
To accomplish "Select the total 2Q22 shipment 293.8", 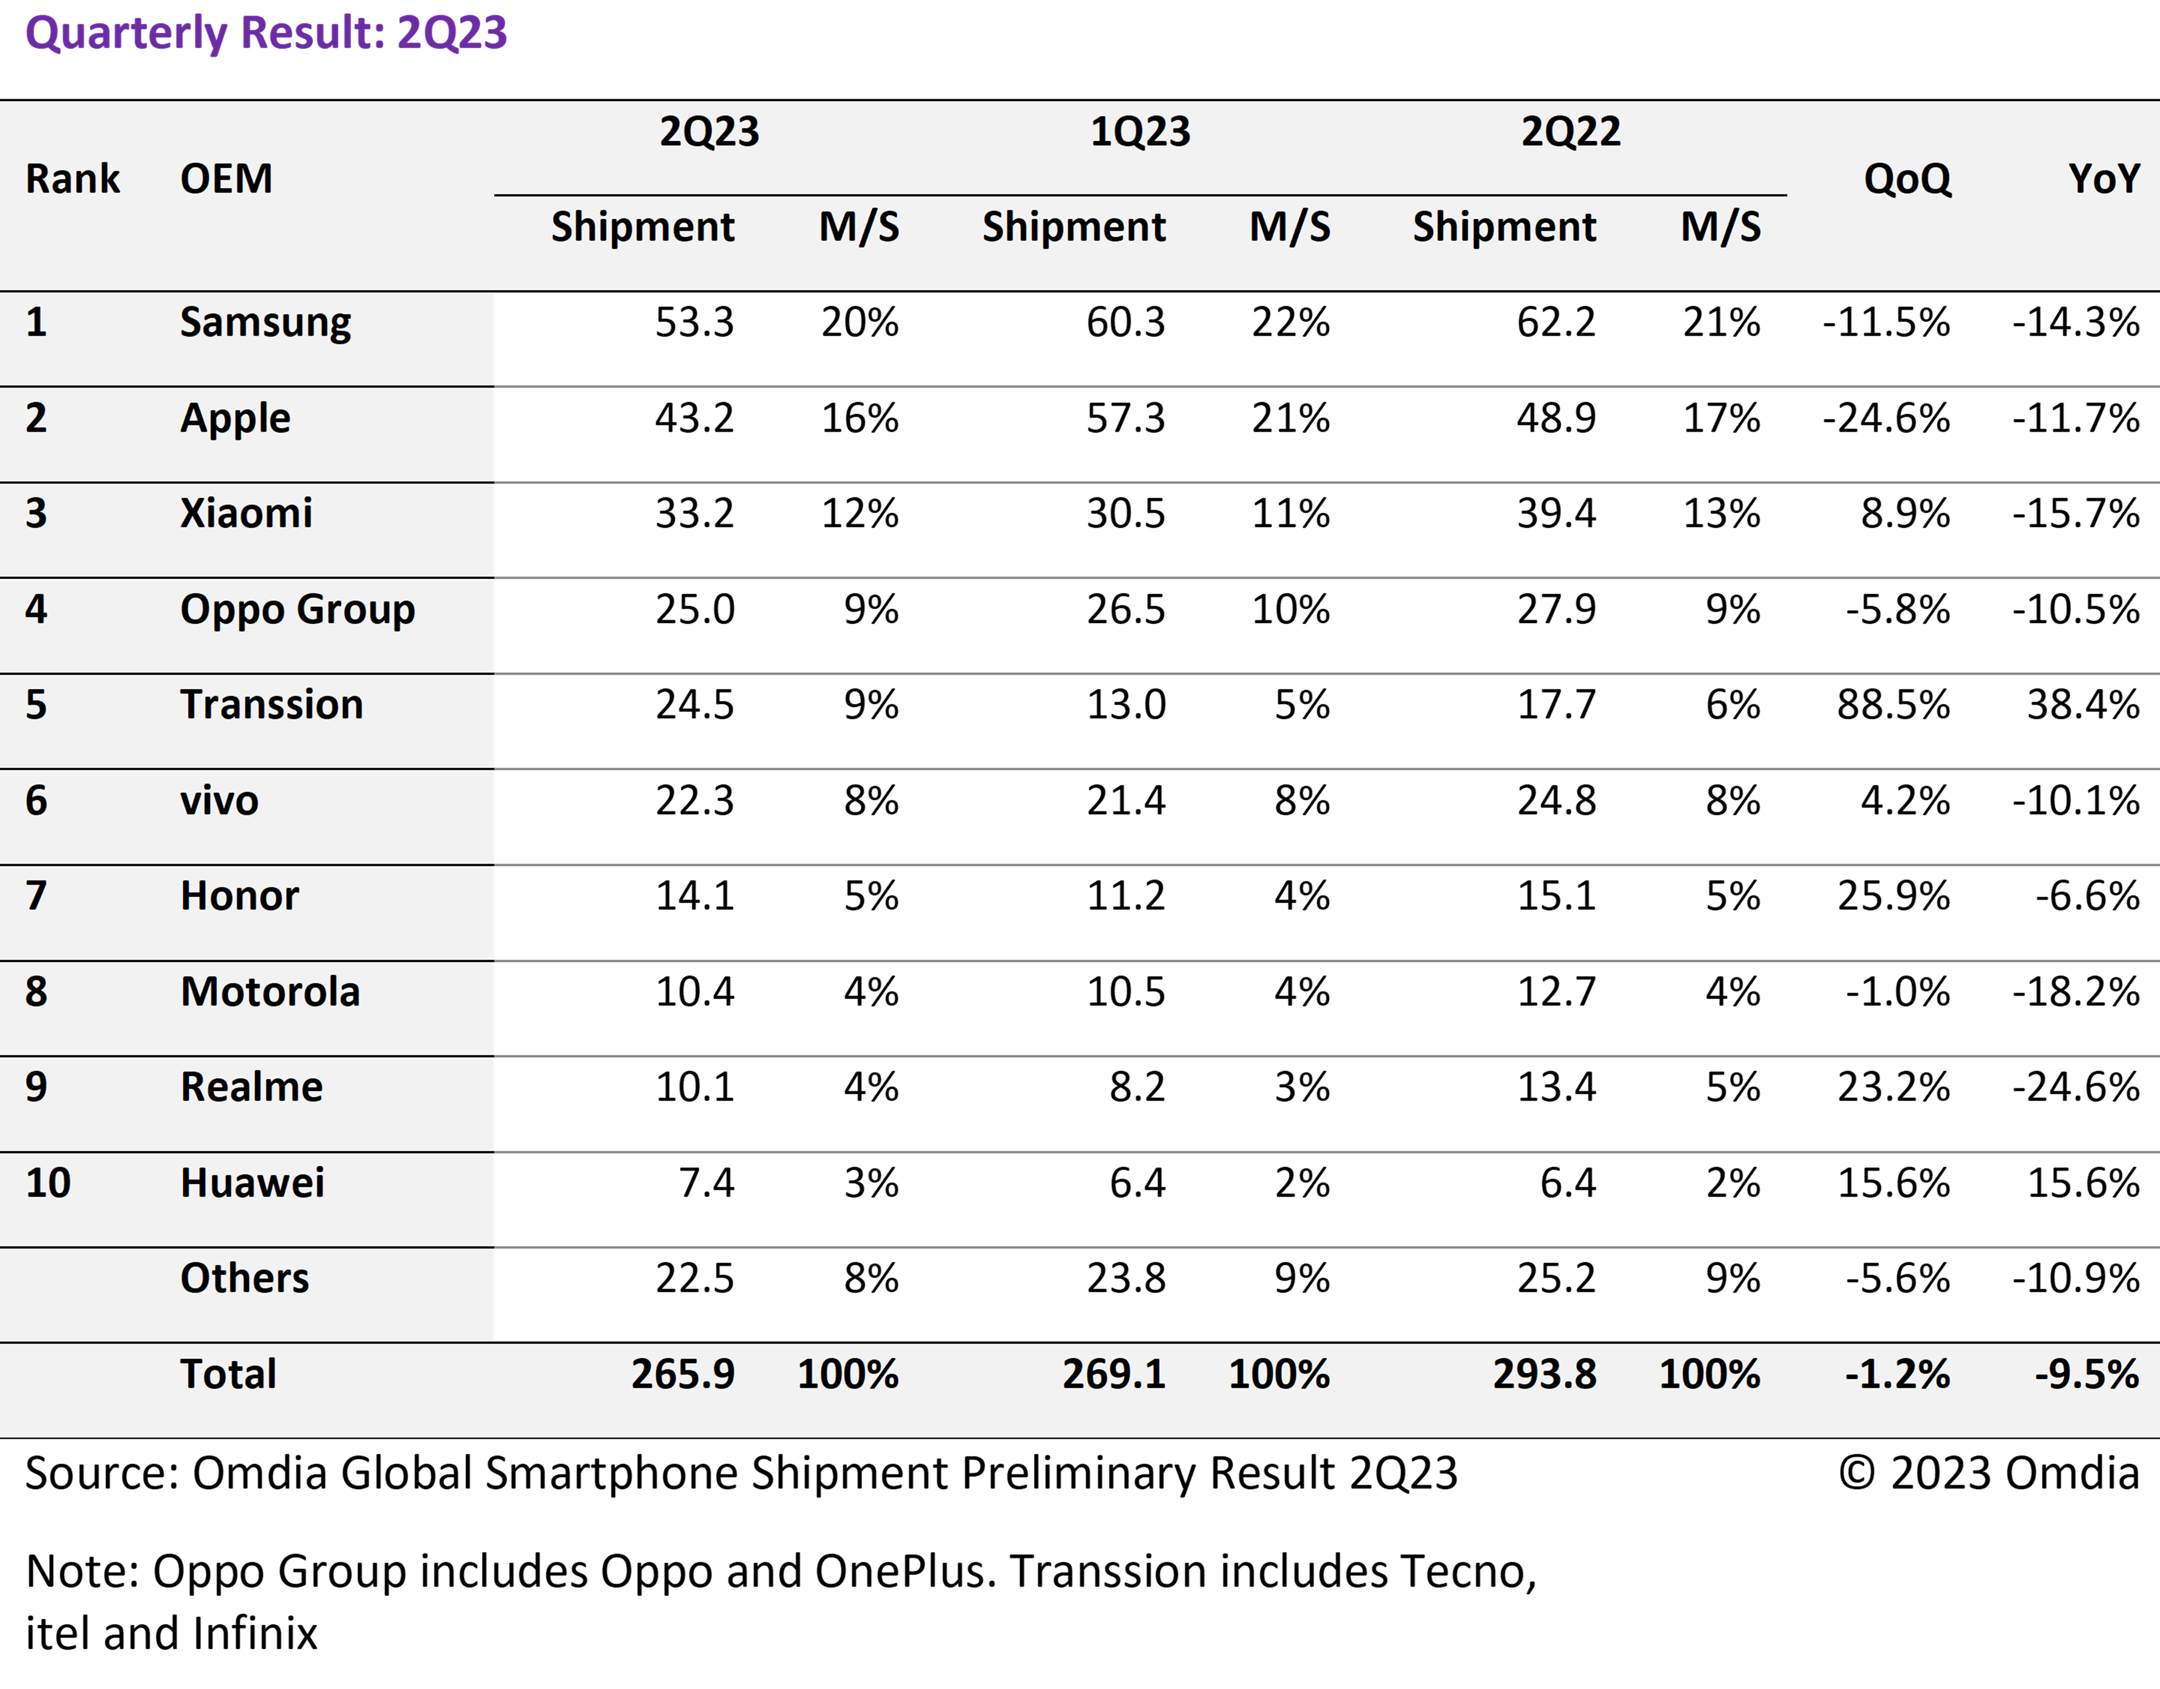I will point(1545,1374).
